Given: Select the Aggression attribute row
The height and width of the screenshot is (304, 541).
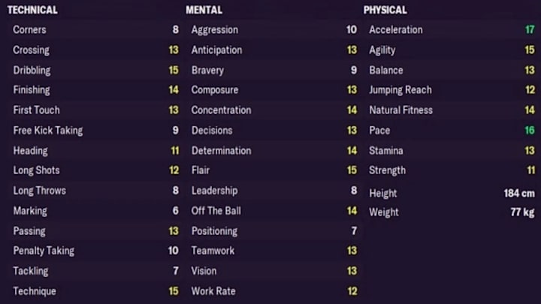Looking at the screenshot, I should pos(274,29).
